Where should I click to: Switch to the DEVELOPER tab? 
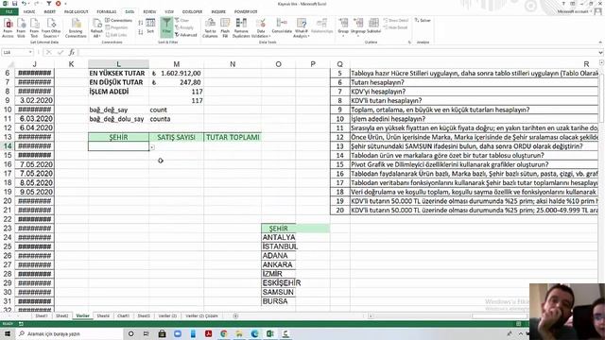(x=192, y=11)
